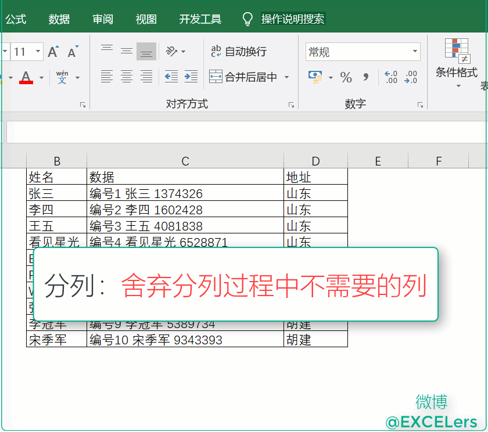Apply middle vertical alignment
The height and width of the screenshot is (432, 488).
tap(127, 51)
